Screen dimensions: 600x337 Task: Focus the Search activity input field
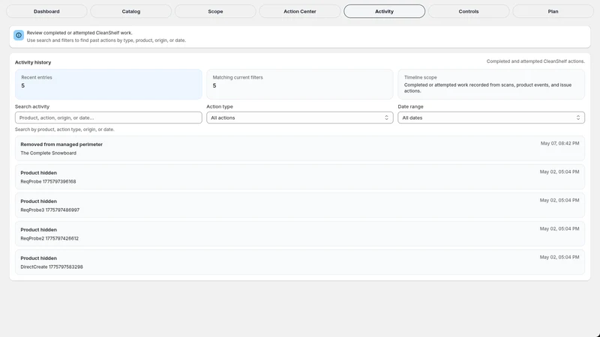click(x=108, y=118)
